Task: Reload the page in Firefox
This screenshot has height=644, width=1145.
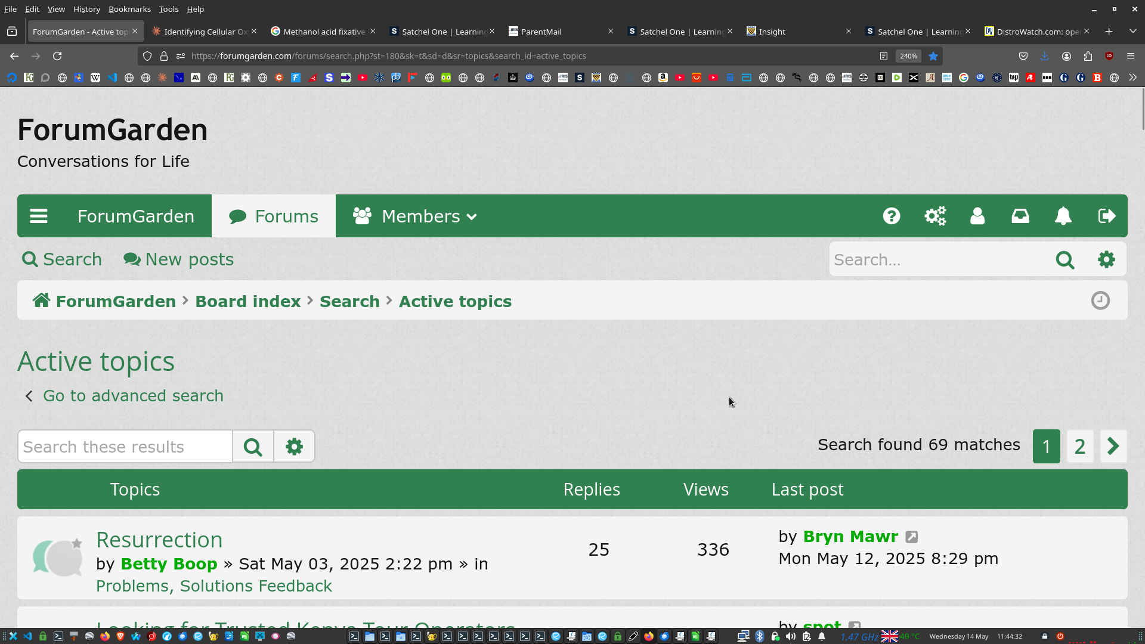Action: [x=57, y=56]
